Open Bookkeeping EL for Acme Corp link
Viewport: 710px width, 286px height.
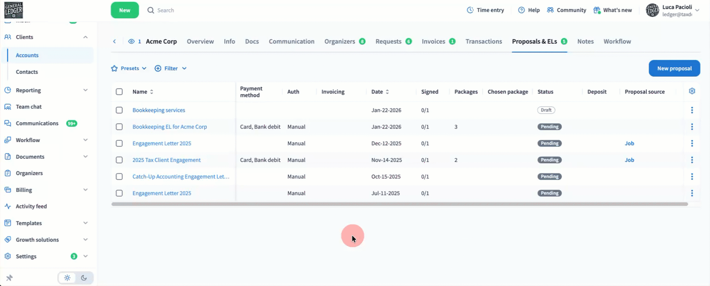169,127
